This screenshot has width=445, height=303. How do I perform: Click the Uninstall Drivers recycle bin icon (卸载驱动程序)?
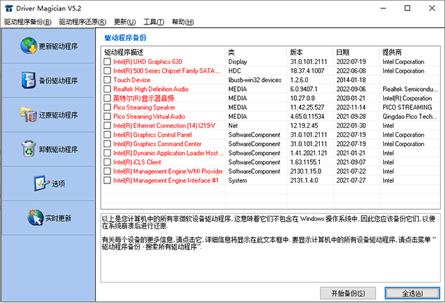(x=29, y=149)
